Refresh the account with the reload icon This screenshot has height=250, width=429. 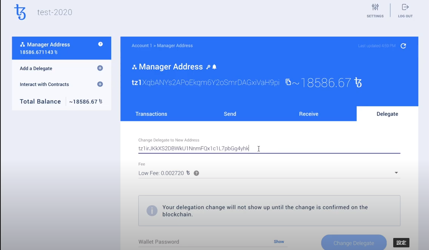(x=403, y=46)
